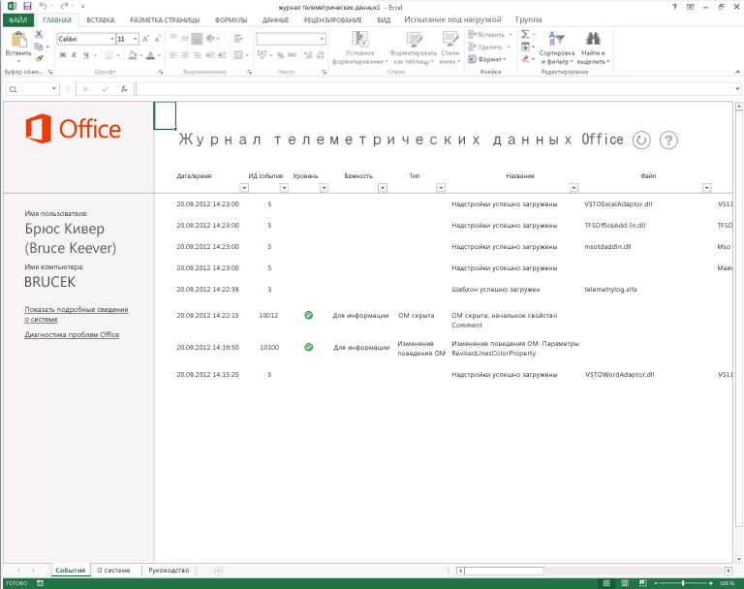Open the Формат cells menu

tap(487, 59)
